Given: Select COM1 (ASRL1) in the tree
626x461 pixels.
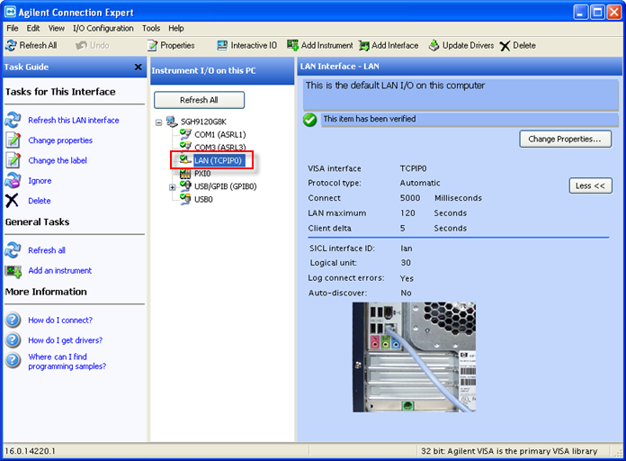Looking at the screenshot, I should click(220, 134).
